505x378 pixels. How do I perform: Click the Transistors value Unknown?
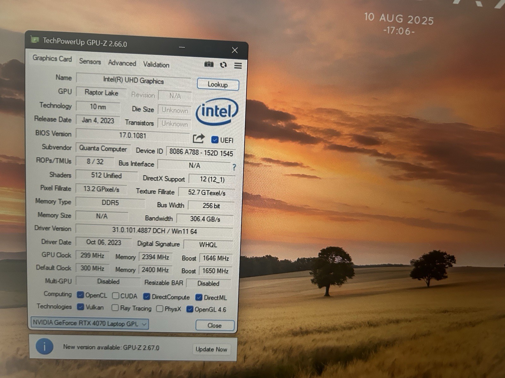(175, 124)
